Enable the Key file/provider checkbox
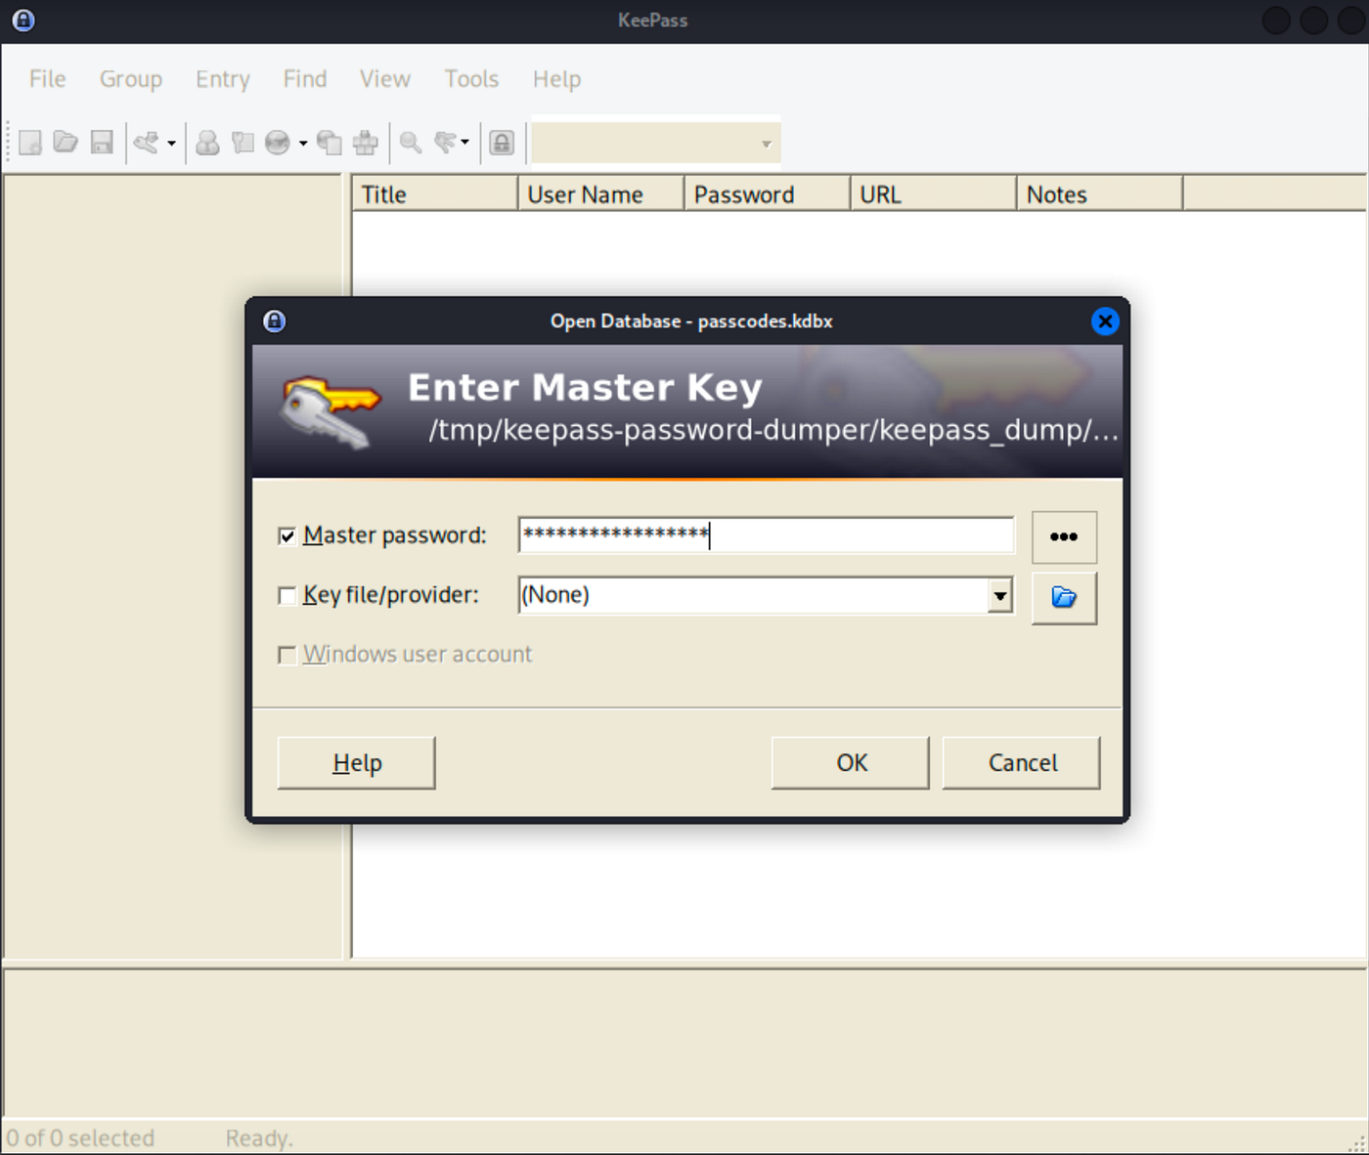The width and height of the screenshot is (1369, 1155). (x=287, y=595)
